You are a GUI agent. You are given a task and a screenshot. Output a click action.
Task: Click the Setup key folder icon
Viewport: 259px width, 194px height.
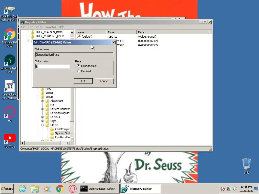click(x=42, y=97)
